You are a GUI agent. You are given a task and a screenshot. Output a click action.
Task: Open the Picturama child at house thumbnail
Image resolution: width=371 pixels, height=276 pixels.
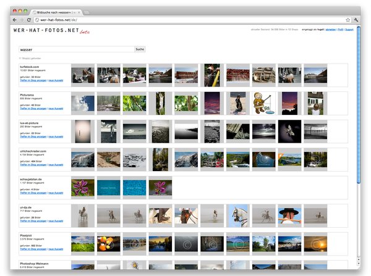(x=315, y=103)
